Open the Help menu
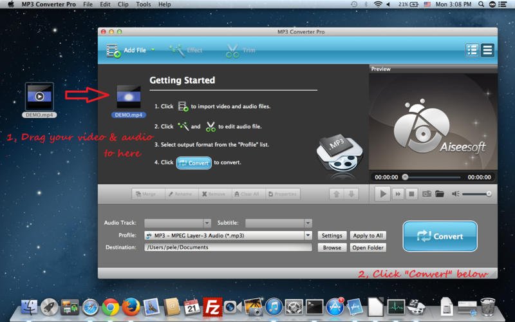 (165, 5)
